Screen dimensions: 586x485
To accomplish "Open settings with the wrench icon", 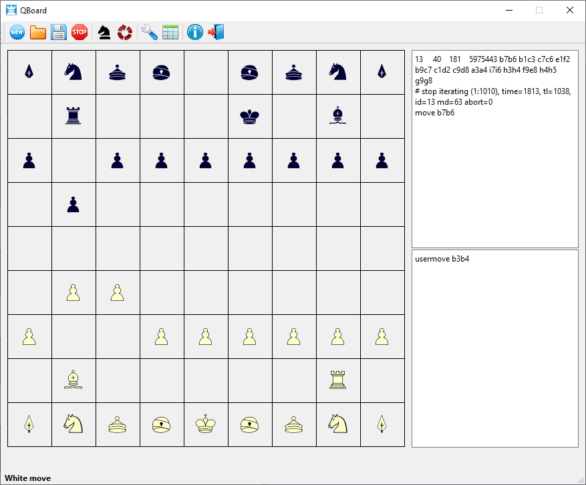I will (150, 32).
